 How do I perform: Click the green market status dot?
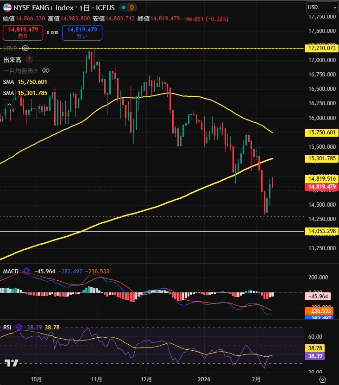(x=123, y=7)
